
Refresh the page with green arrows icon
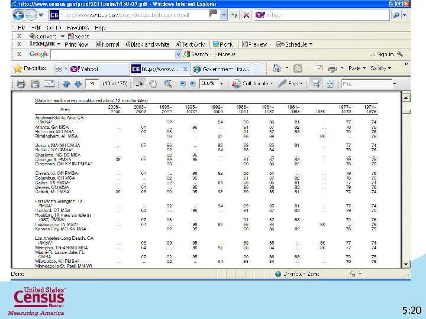234,15
